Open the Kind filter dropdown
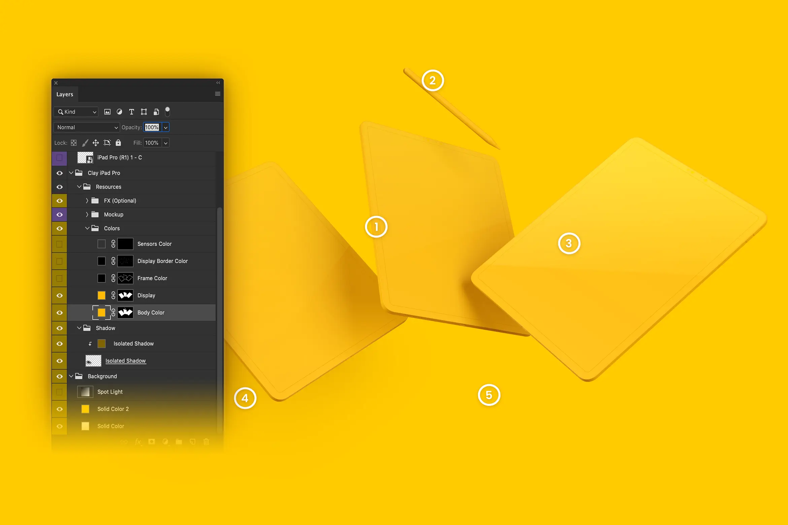Screen dimensions: 788x525 coord(76,112)
